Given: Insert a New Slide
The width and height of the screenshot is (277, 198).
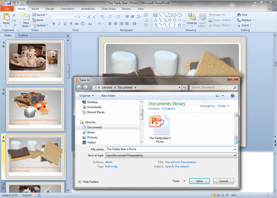Looking at the screenshot, I should 26,20.
